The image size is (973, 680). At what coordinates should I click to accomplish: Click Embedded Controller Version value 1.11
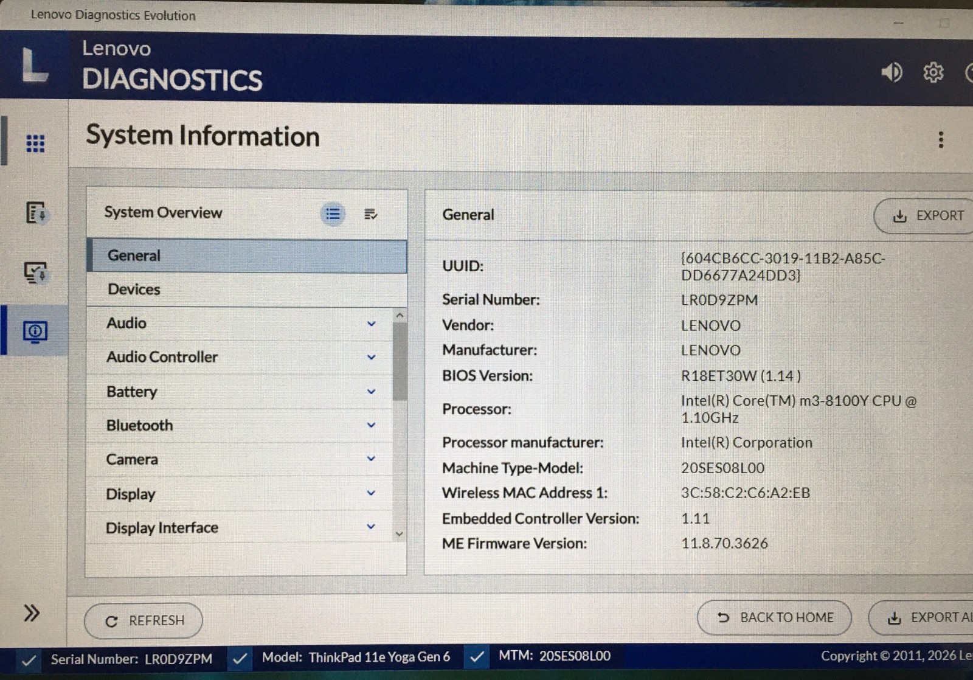tap(695, 519)
